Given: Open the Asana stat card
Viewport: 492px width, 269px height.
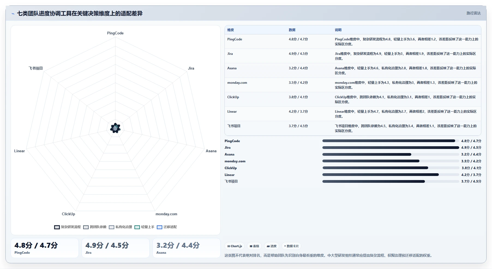Looking at the screenshot, I should (x=187, y=248).
